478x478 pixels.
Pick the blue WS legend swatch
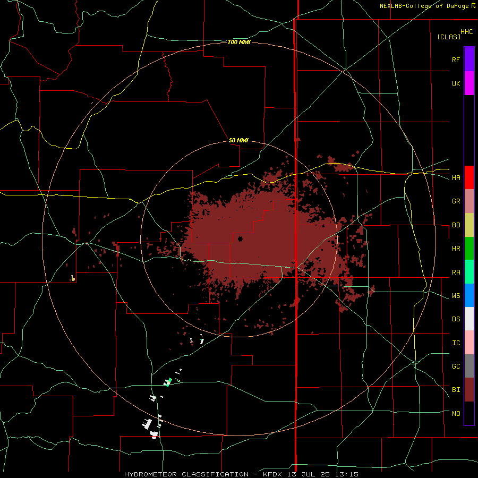point(469,295)
